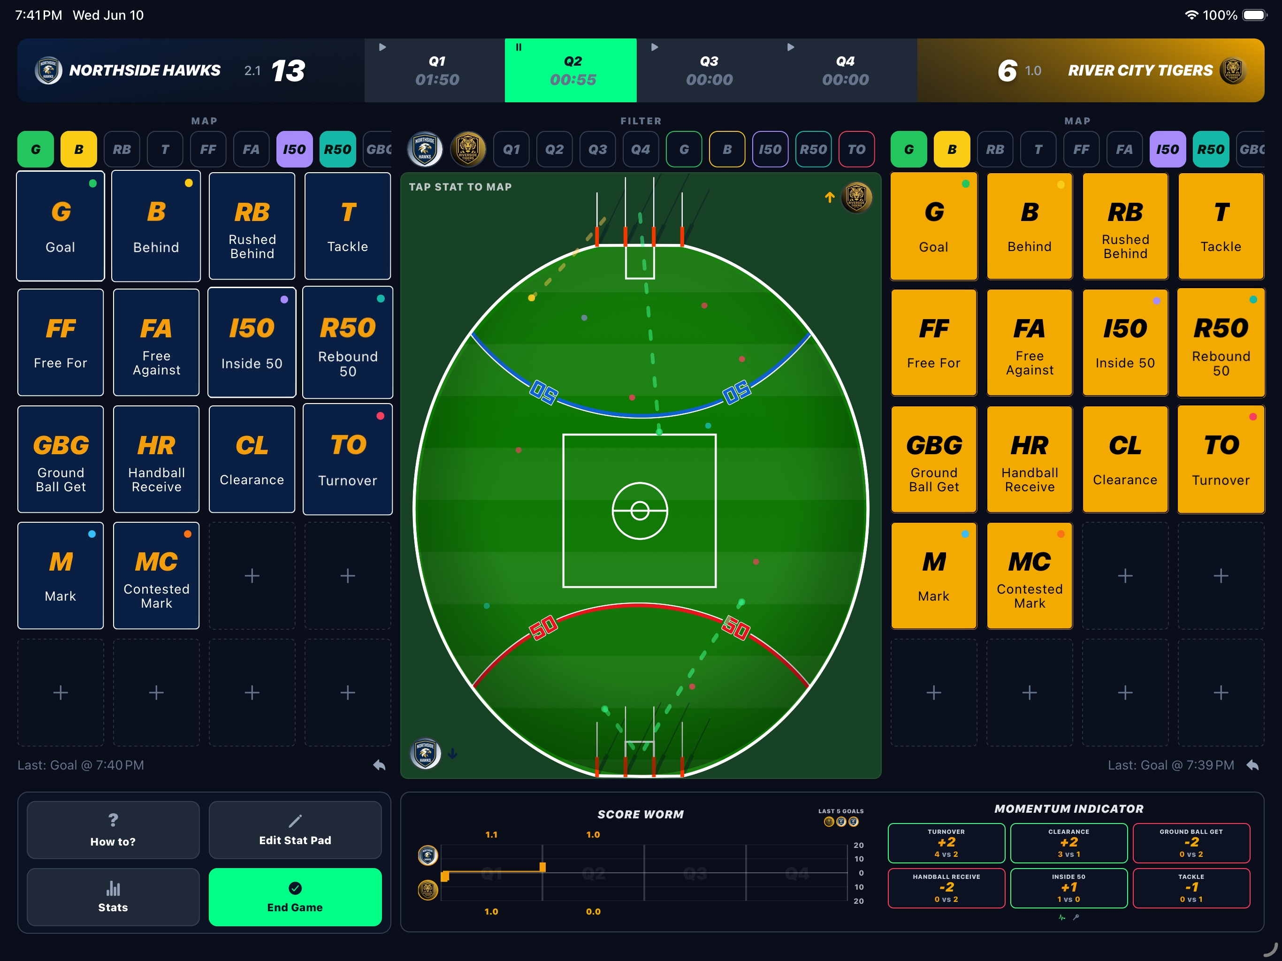Screen dimensions: 1282x961
Task: Toggle Hawks I50 map chip
Action: point(294,150)
